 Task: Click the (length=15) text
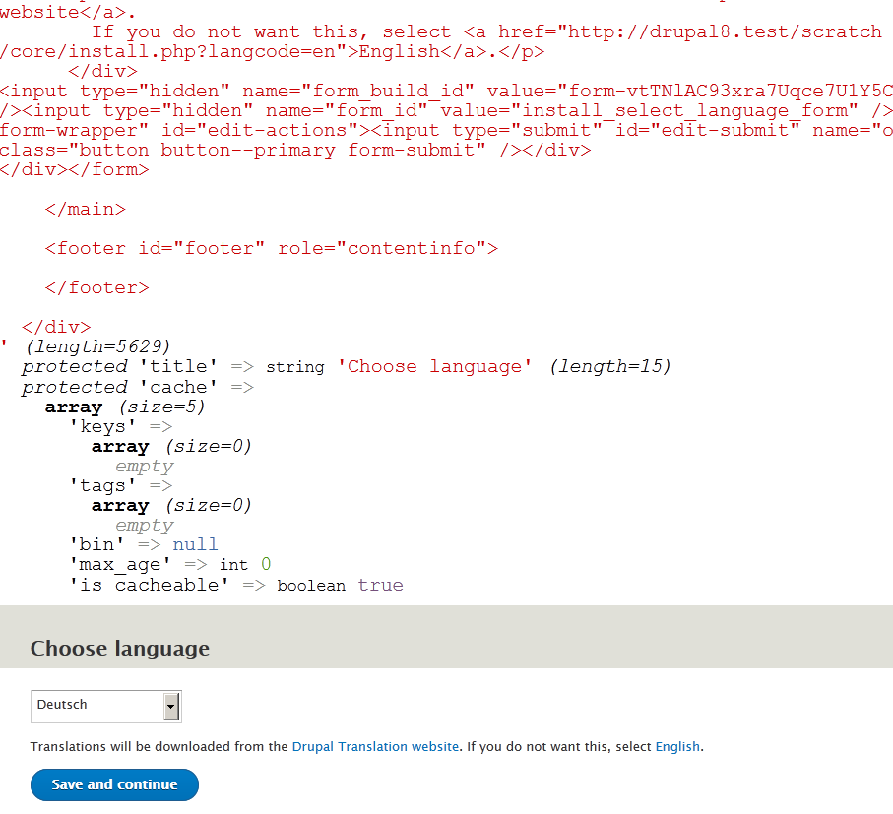click(x=610, y=366)
